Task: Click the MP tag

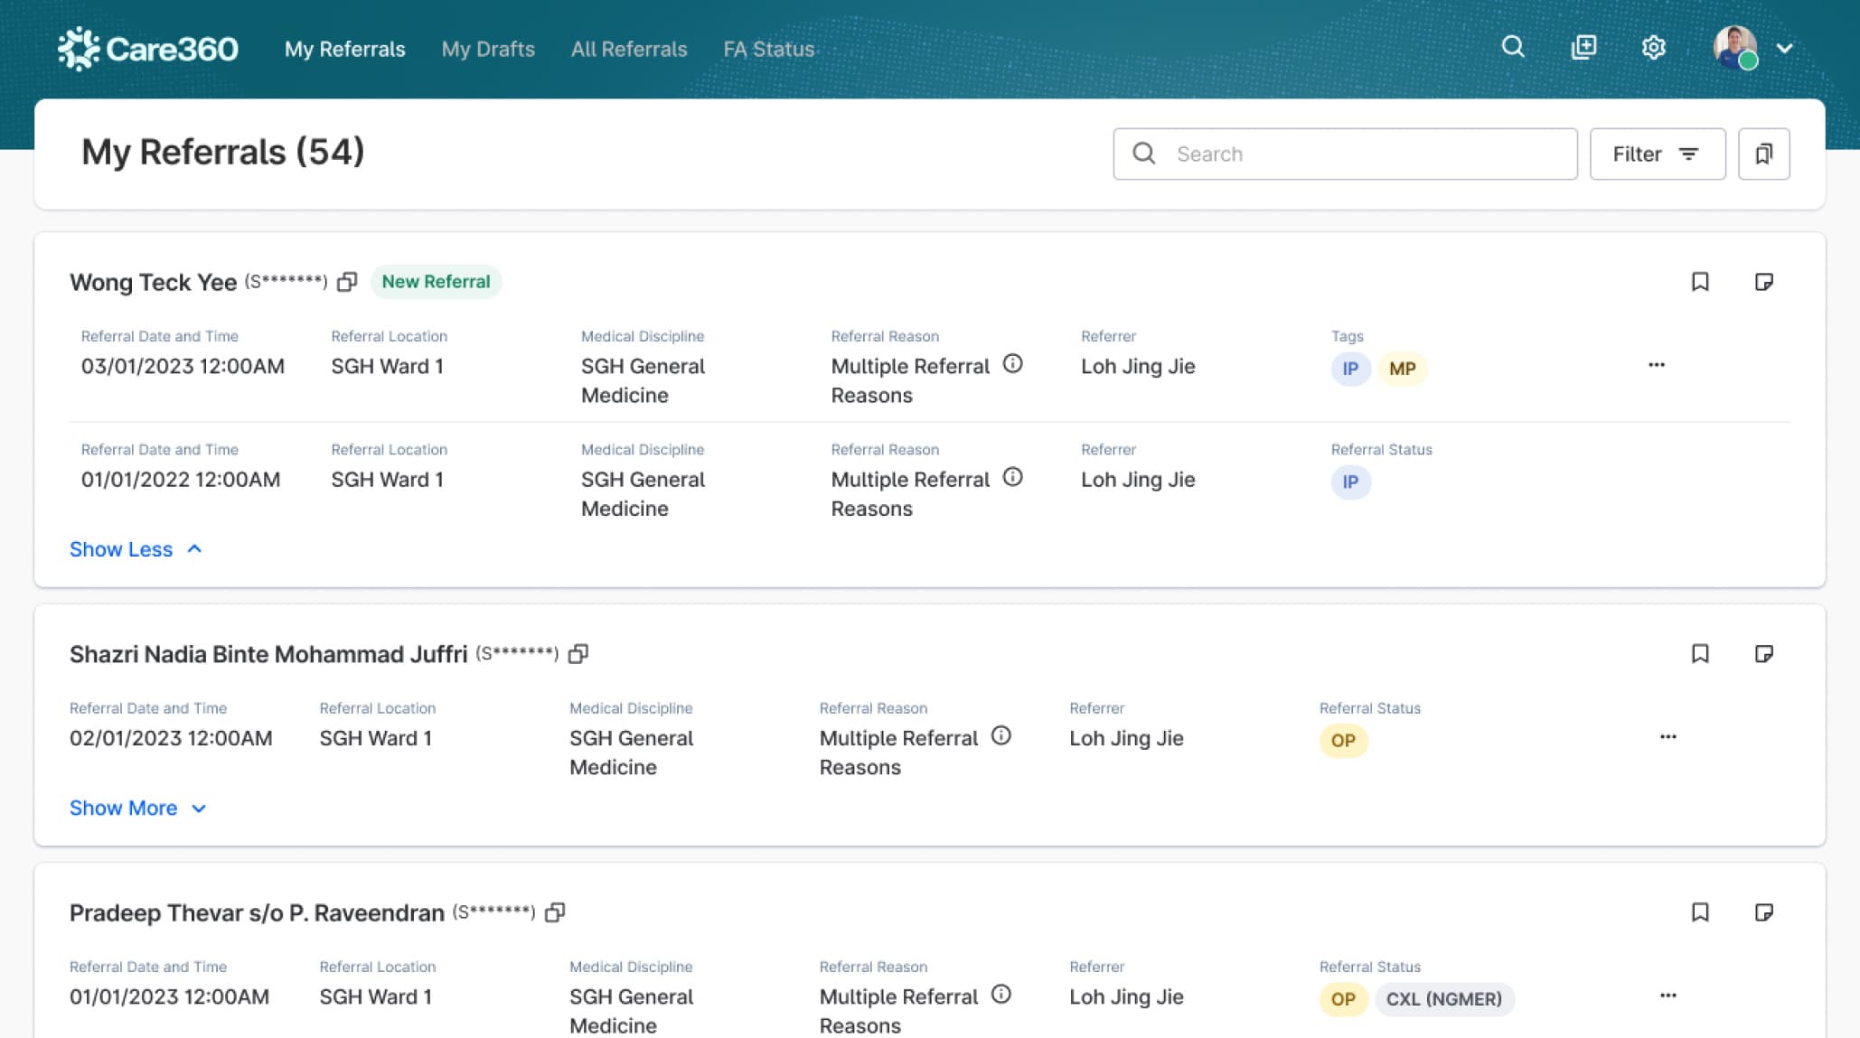Action: [1402, 369]
